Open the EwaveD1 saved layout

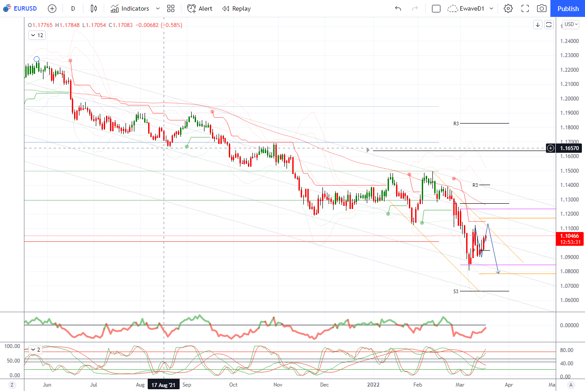tap(466, 8)
